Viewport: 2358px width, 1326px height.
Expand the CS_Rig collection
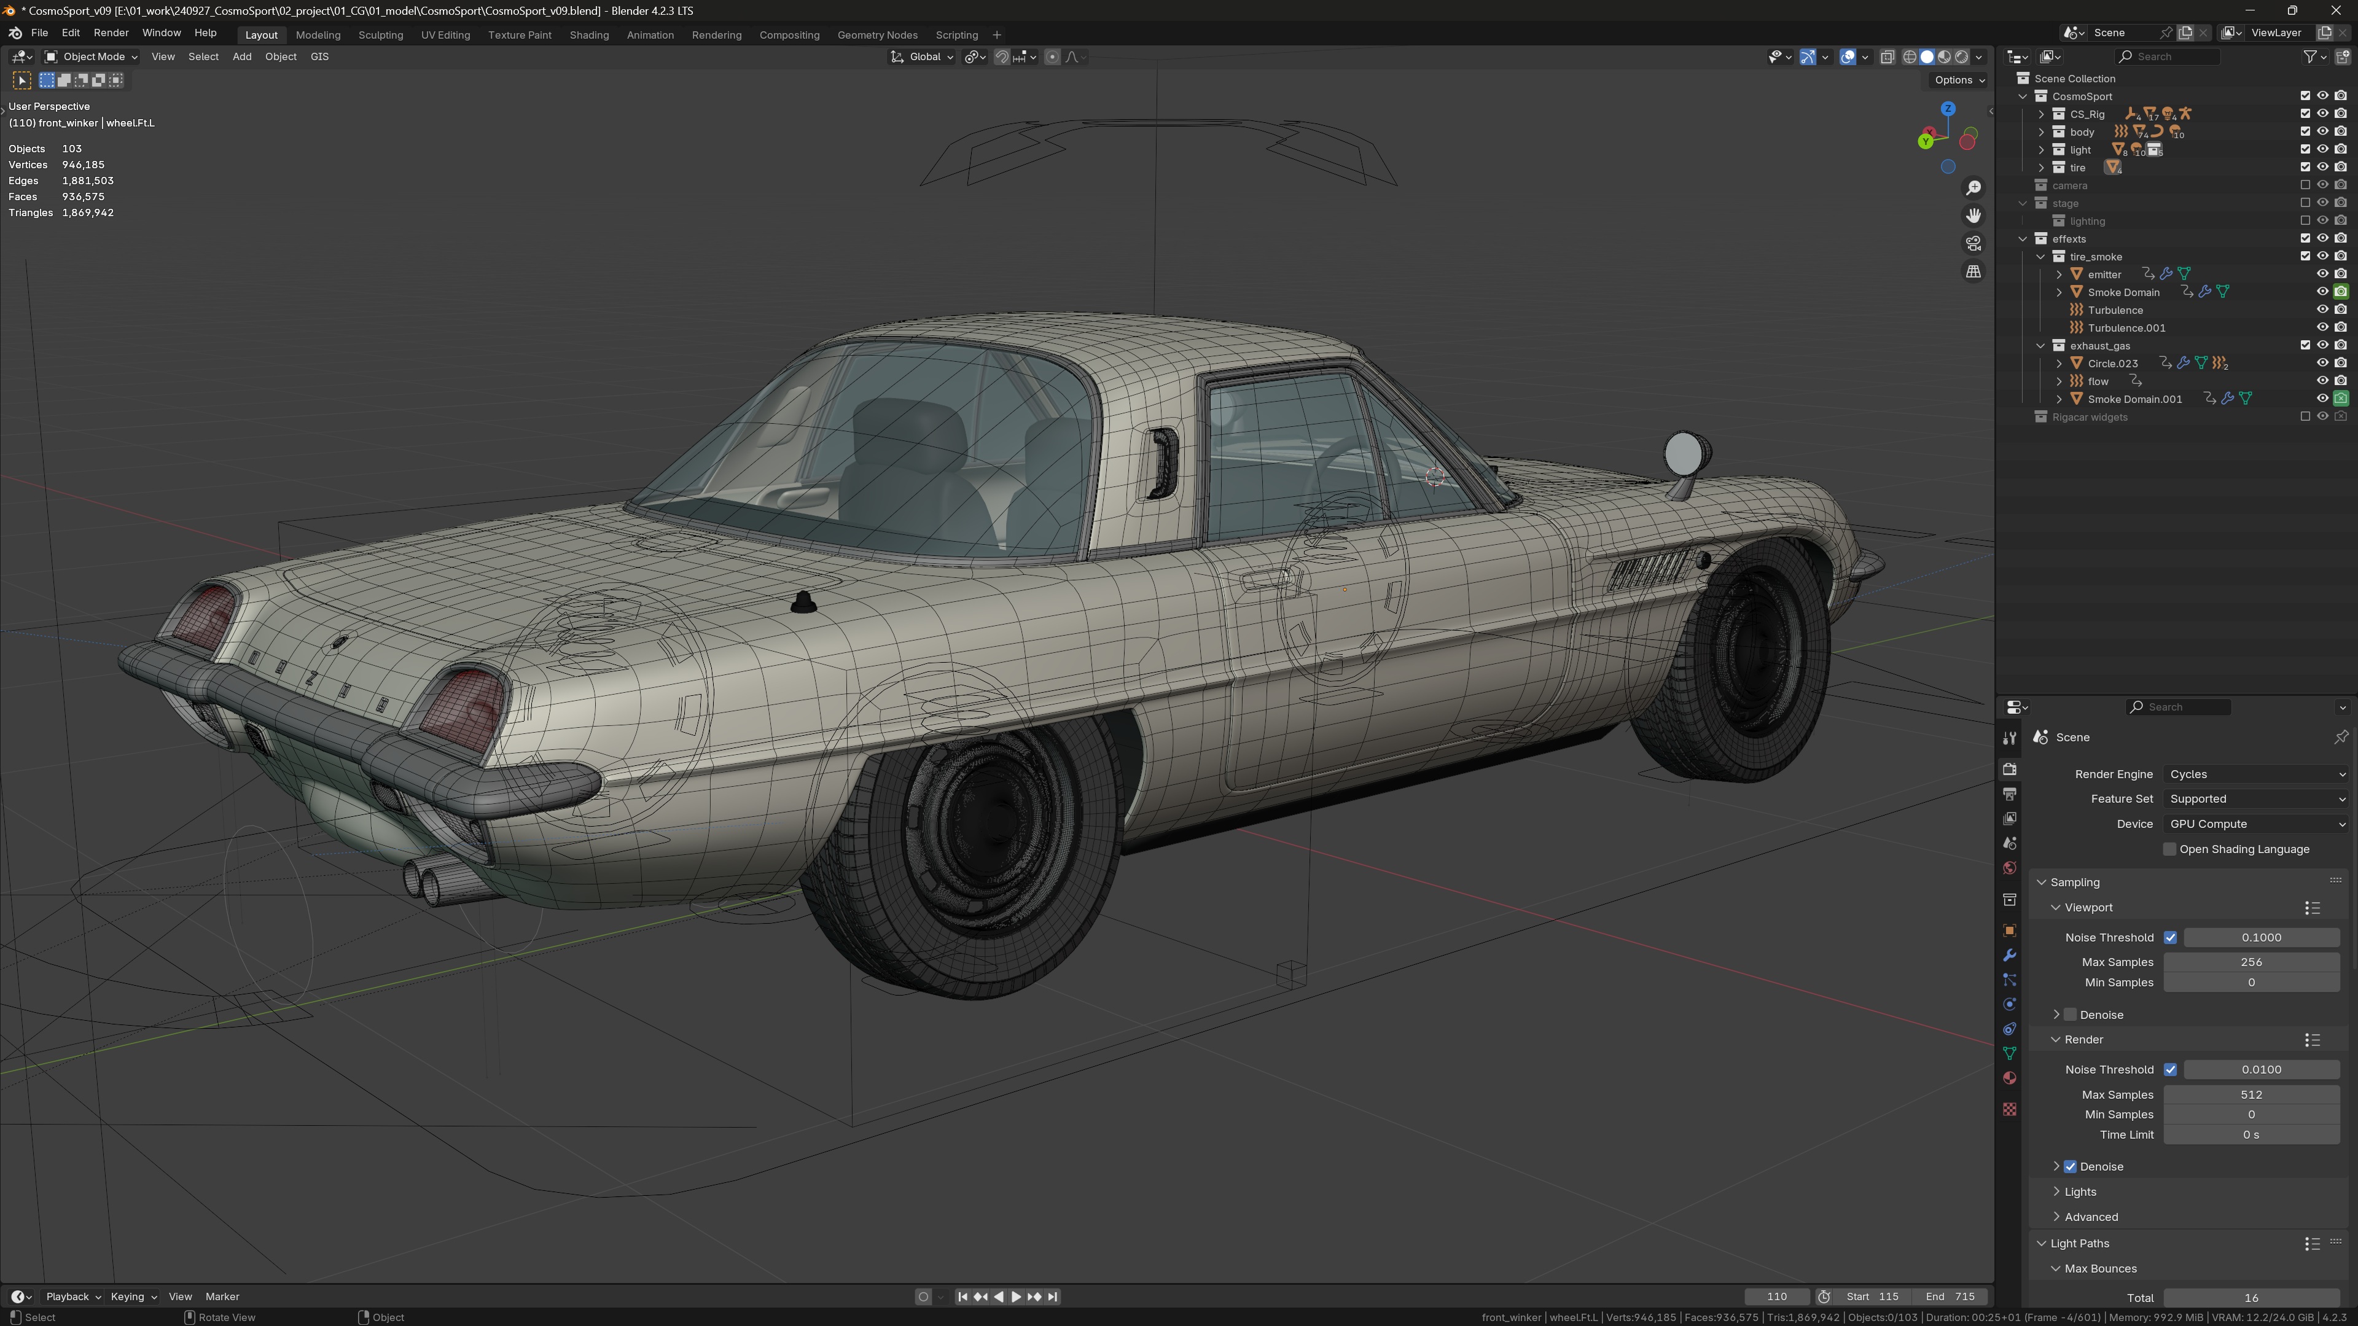[2041, 114]
